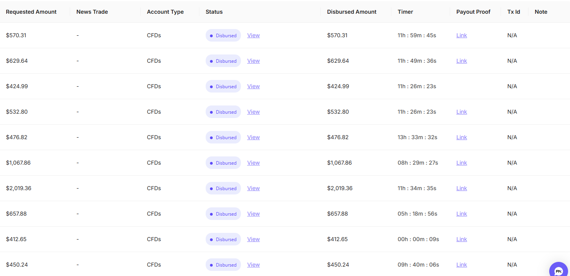Click the Requested Amount column header
The height and width of the screenshot is (276, 570).
[31, 12]
